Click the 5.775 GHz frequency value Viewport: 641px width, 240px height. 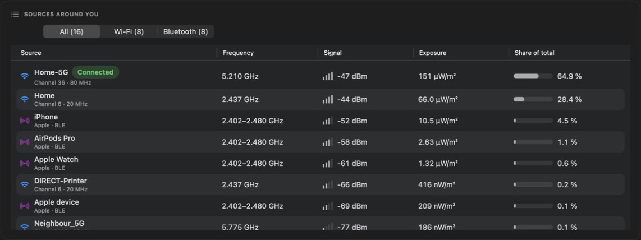tap(240, 227)
